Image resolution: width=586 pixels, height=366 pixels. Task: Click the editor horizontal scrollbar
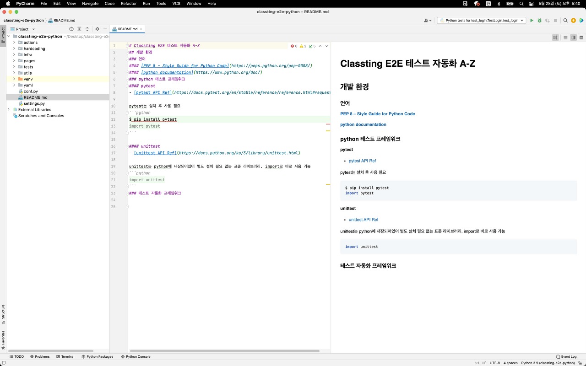coord(224,351)
